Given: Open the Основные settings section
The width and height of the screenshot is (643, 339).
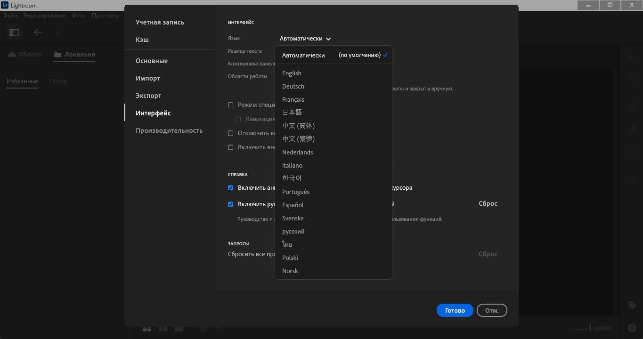Looking at the screenshot, I should pos(152,61).
